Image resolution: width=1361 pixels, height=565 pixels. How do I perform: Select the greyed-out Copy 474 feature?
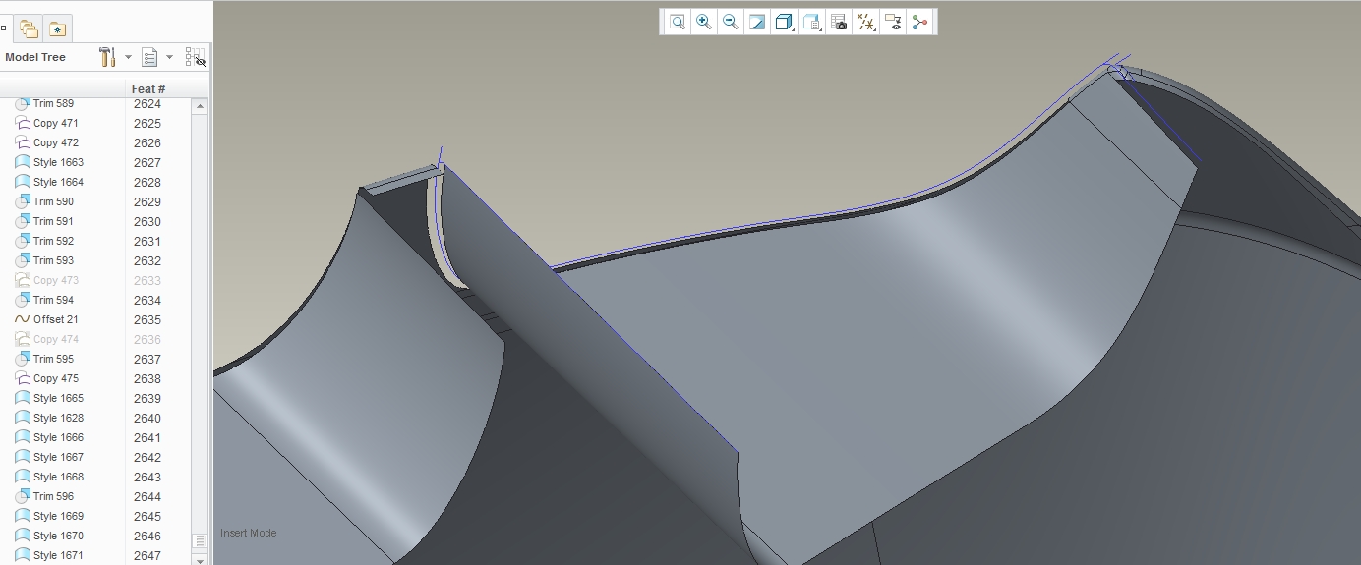[x=55, y=339]
